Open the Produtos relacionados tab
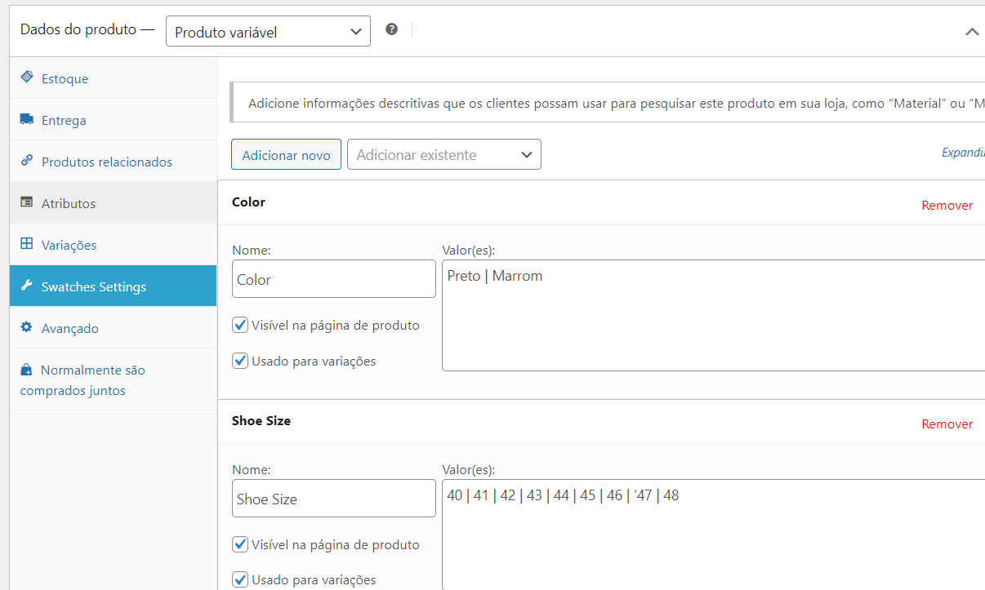The width and height of the screenshot is (985, 590). click(x=114, y=162)
